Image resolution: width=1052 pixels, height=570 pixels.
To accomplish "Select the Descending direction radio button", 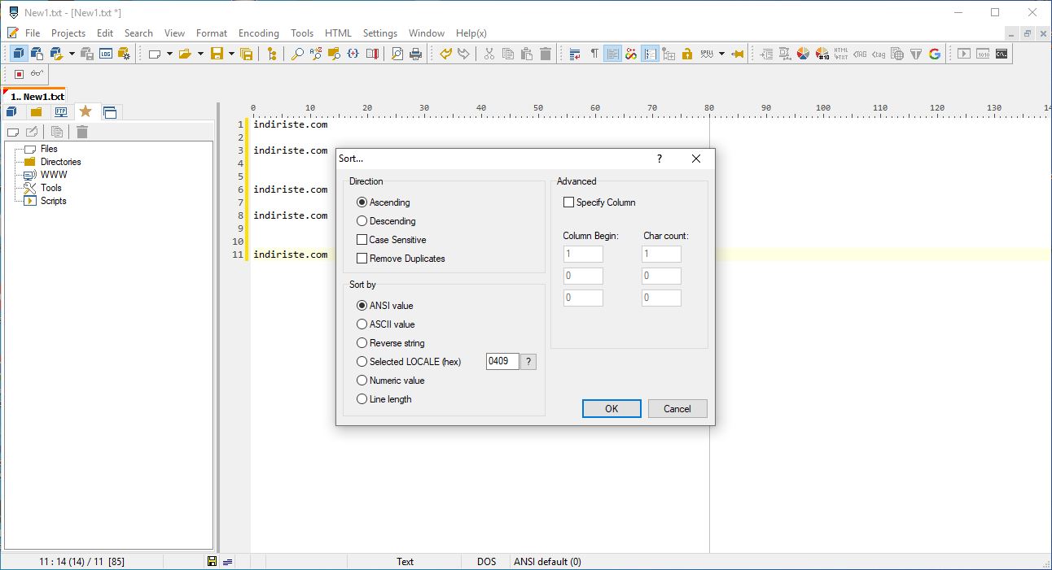I will [x=362, y=221].
